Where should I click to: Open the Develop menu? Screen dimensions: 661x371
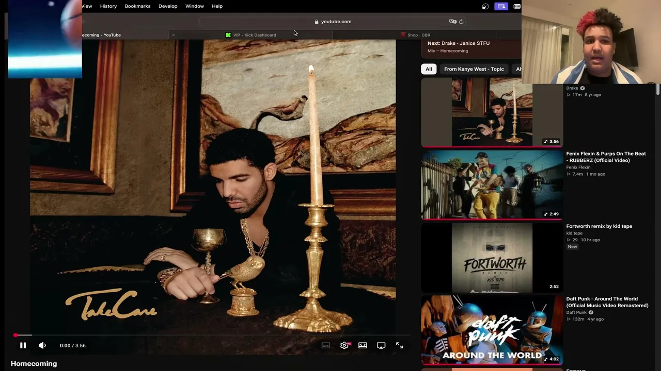pyautogui.click(x=168, y=6)
